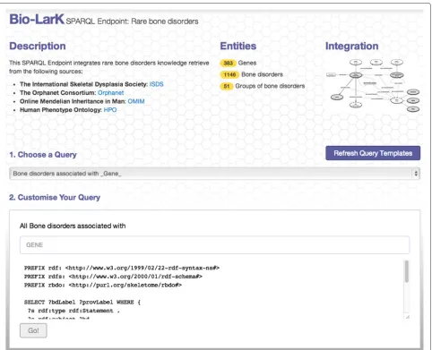
Task: Click the 383 Genes count badge
Action: [x=228, y=63]
